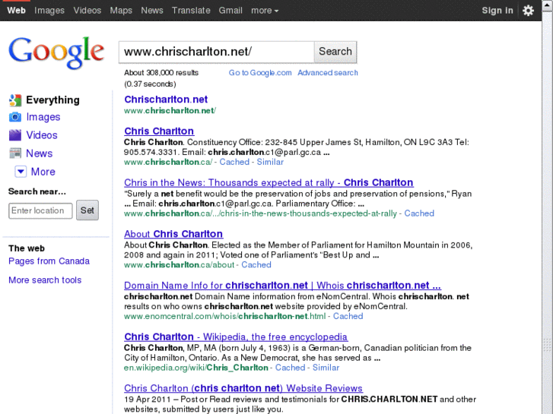Open Similar for chrischarlton.ca/ result

tap(270, 162)
